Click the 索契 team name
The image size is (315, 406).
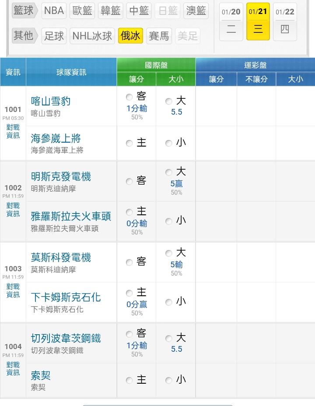(41, 375)
